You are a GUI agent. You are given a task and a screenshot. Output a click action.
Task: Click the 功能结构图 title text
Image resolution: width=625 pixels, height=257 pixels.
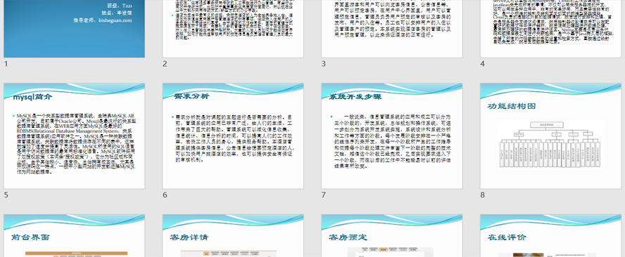[512, 106]
